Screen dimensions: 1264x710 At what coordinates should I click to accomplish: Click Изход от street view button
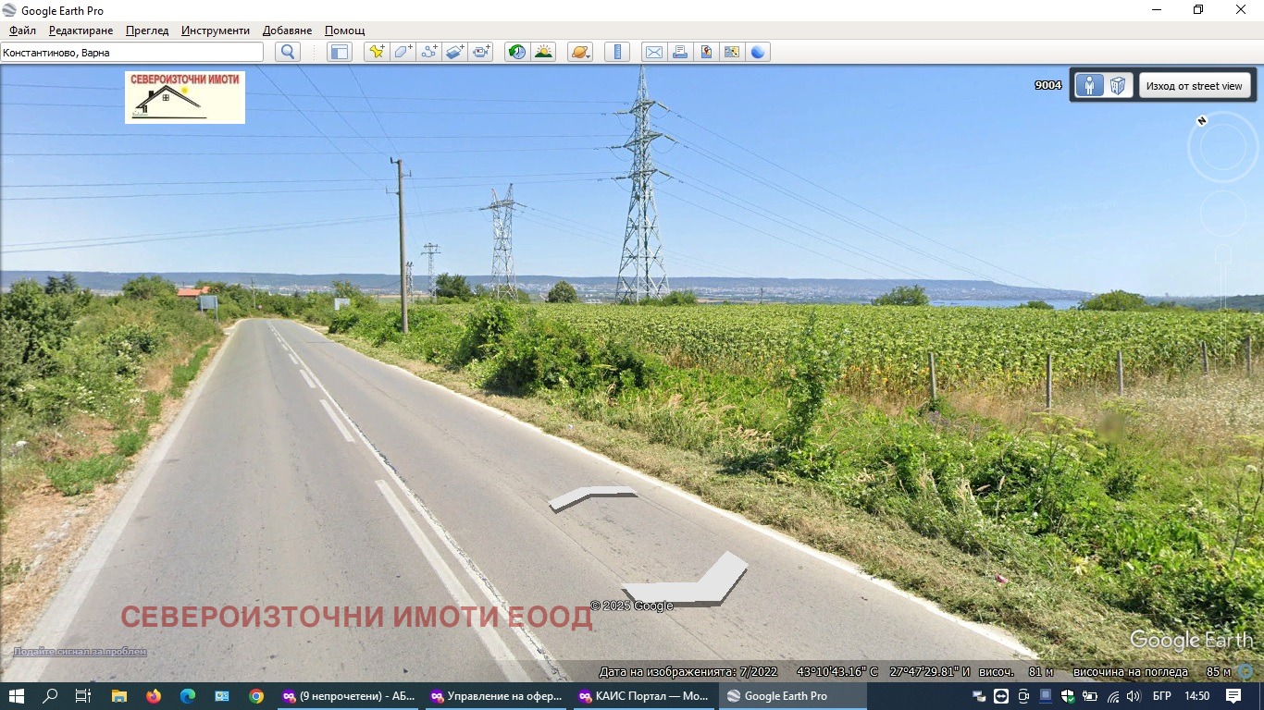coord(1196,84)
